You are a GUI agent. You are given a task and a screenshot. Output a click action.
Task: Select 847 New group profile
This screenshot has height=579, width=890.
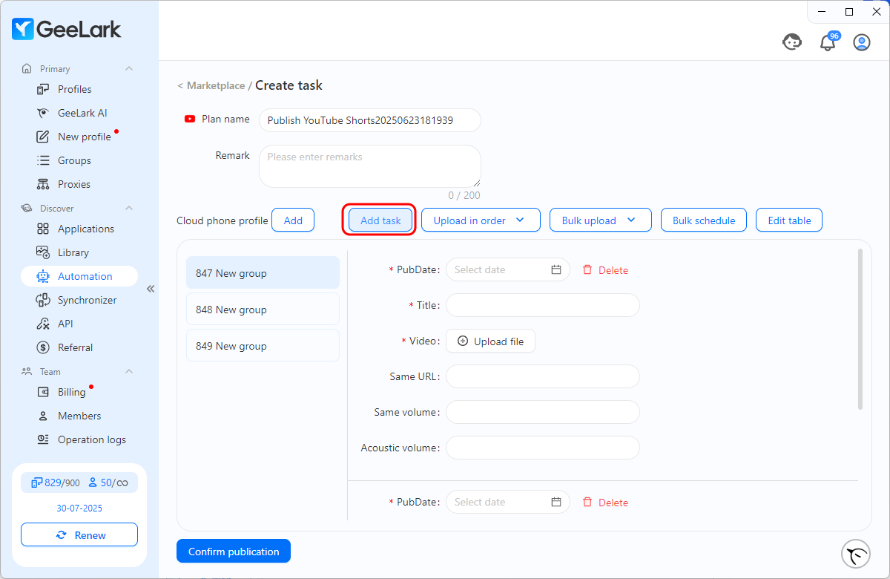pos(263,273)
